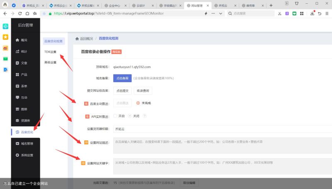332x189 pixels.
Task: Click the browser forward arrow
Action: tap(13, 13)
